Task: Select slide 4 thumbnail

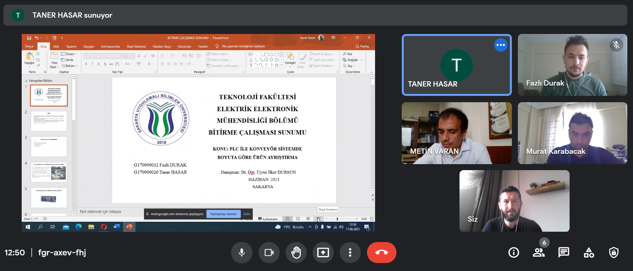Action: [x=49, y=172]
